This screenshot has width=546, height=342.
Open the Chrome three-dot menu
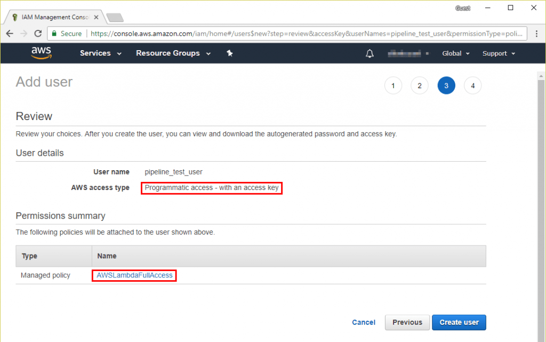(x=535, y=34)
